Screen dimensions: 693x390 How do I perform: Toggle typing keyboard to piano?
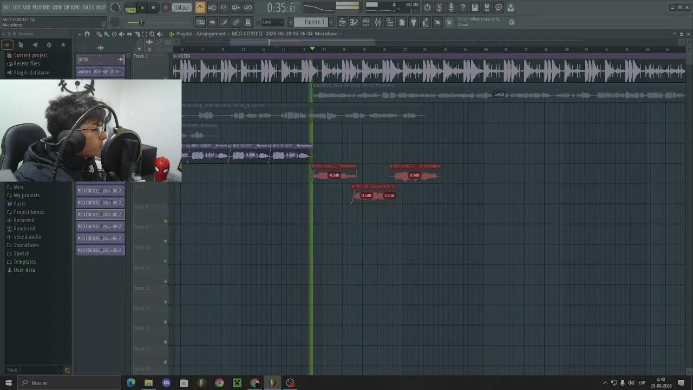click(200, 22)
